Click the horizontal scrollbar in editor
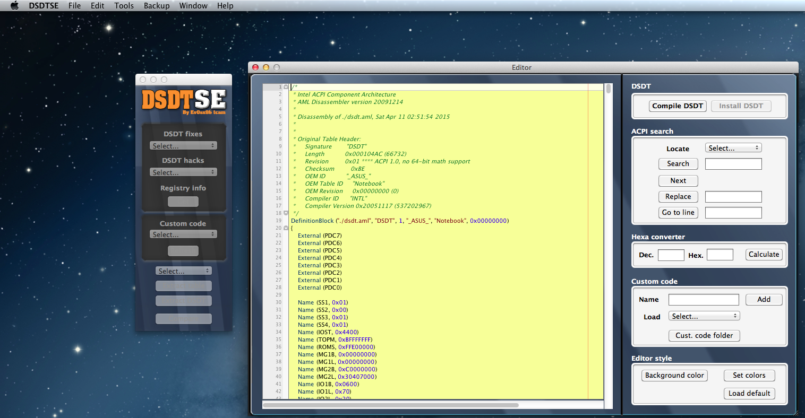The height and width of the screenshot is (418, 805). pos(390,405)
